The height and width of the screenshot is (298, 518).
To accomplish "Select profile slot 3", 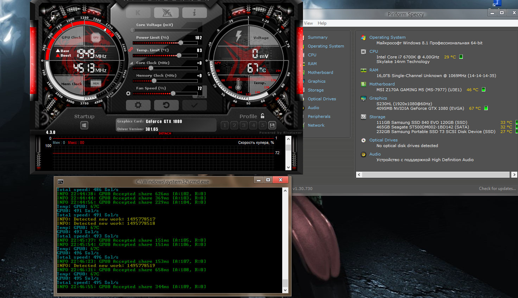I will 244,125.
